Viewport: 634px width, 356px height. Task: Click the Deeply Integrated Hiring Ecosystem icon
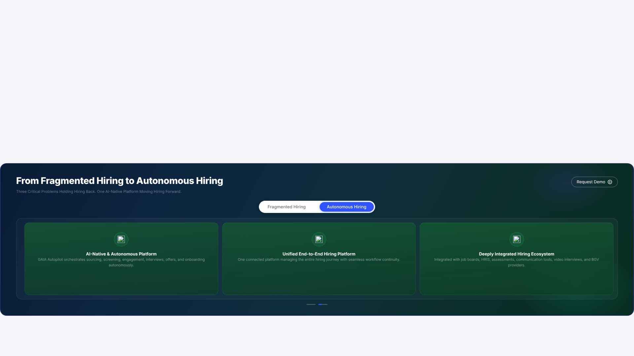coord(516,239)
